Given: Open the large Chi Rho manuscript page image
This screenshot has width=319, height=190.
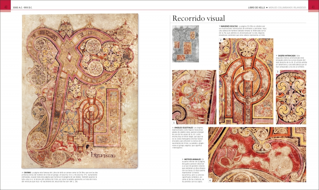Looking at the screenshot, I should [80, 91].
